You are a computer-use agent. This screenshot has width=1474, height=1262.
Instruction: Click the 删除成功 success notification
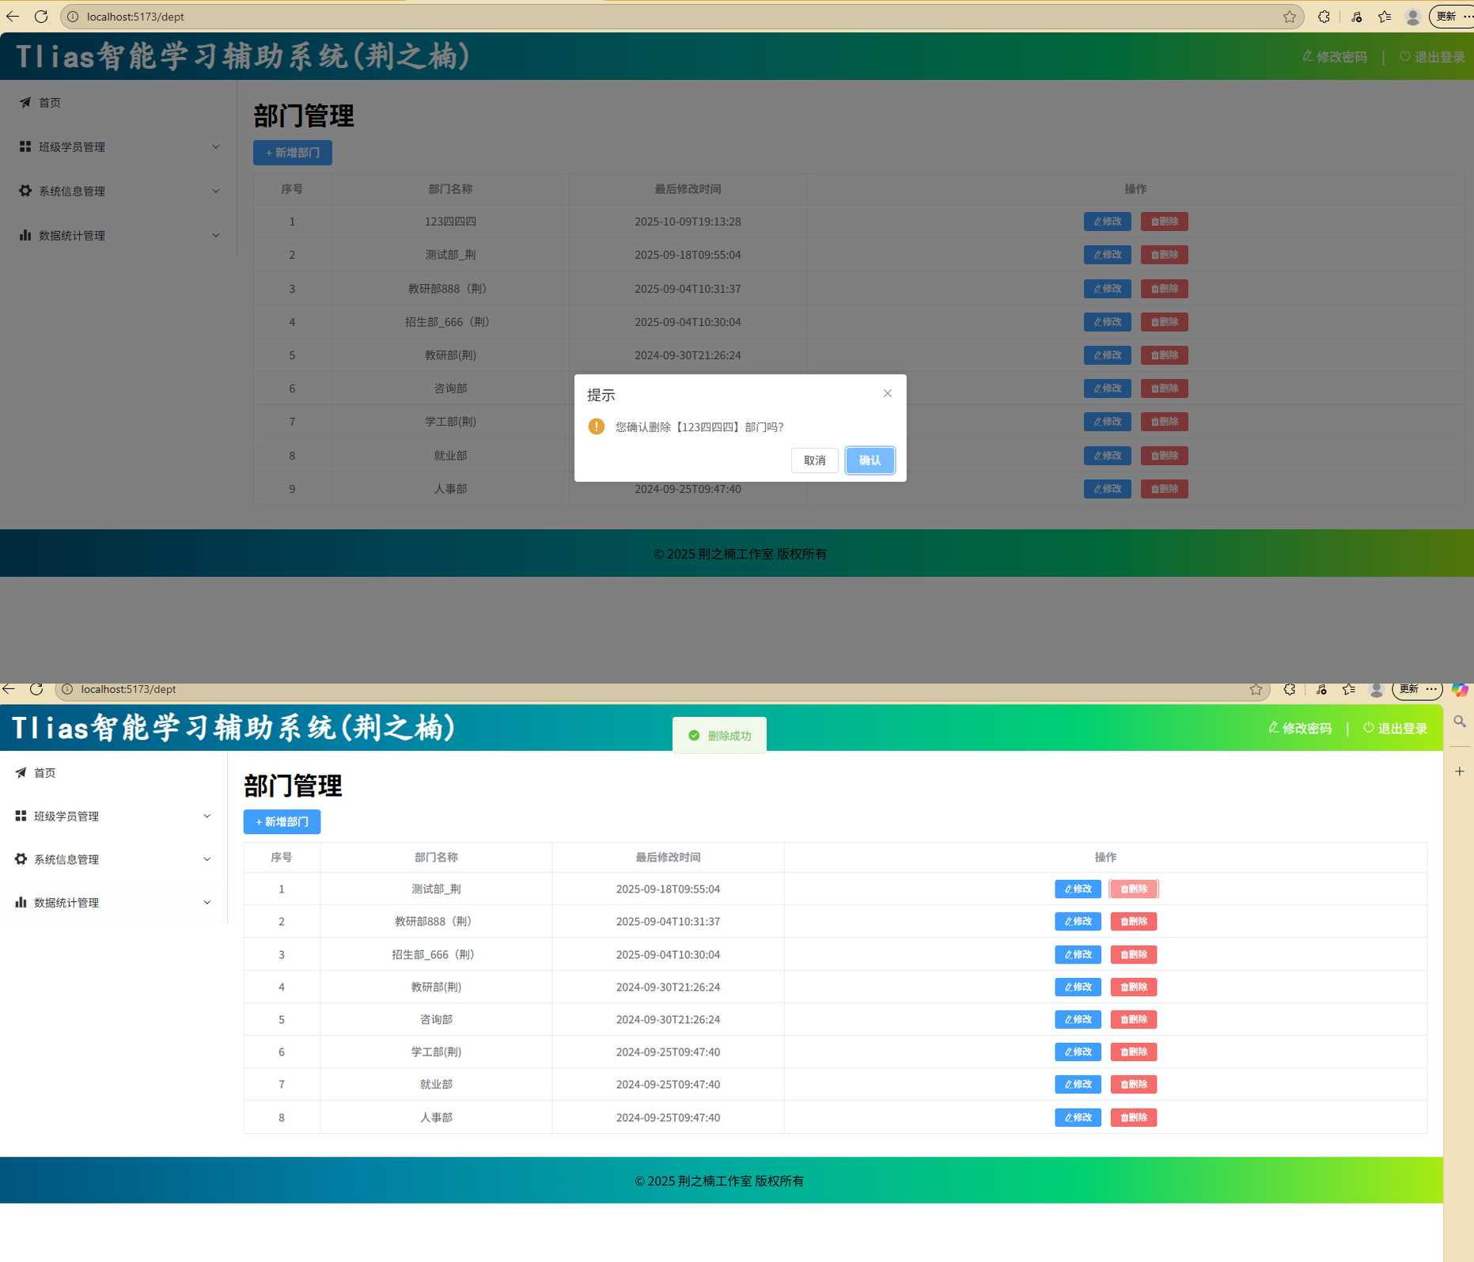click(x=719, y=736)
